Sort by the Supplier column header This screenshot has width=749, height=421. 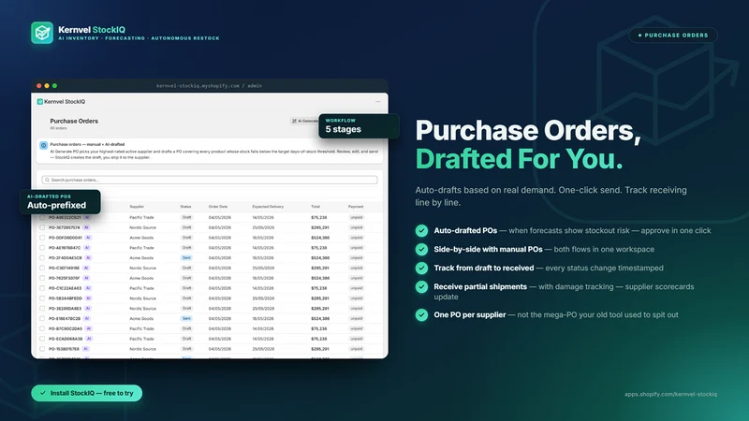(x=137, y=207)
